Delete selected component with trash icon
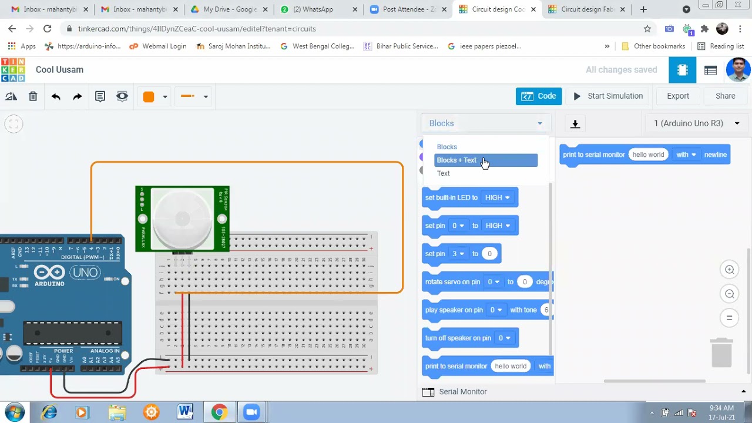Screen dimensions: 752x423 [33, 96]
